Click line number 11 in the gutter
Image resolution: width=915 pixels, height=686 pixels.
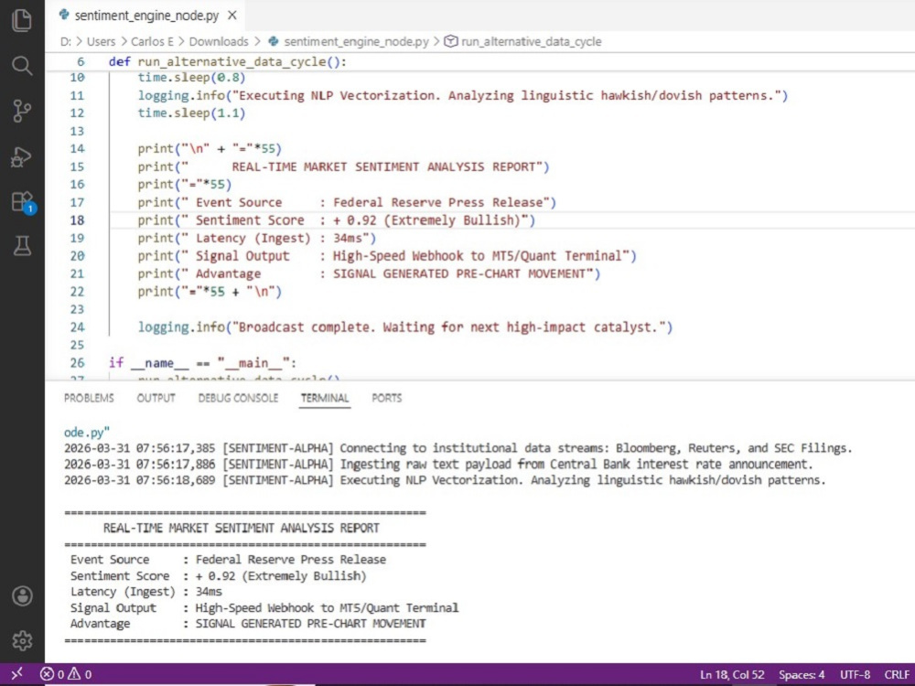pyautogui.click(x=77, y=96)
